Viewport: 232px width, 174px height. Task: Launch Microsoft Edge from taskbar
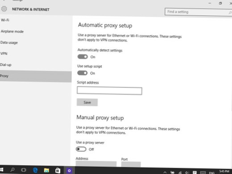point(35,170)
